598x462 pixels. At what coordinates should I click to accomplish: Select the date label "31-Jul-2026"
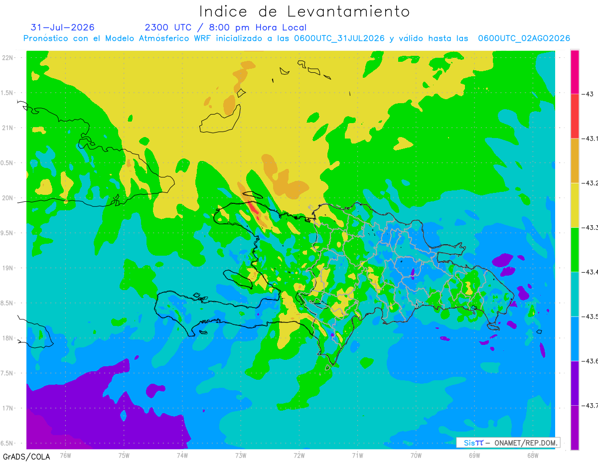tap(62, 27)
